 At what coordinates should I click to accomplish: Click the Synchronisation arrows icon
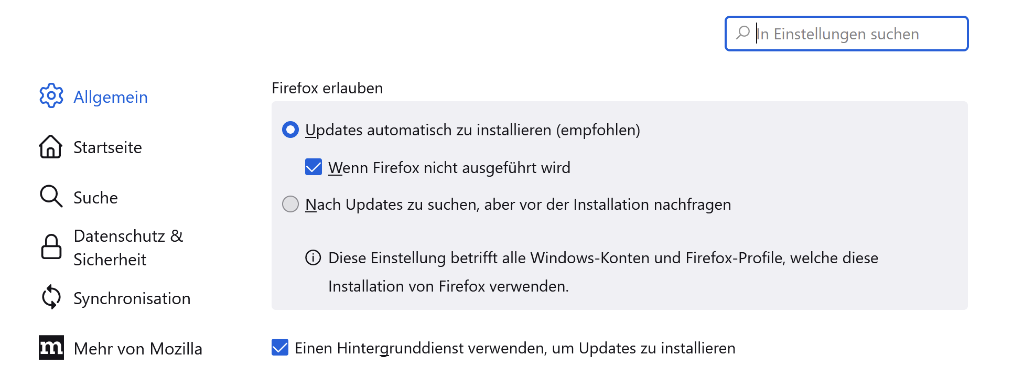[51, 297]
